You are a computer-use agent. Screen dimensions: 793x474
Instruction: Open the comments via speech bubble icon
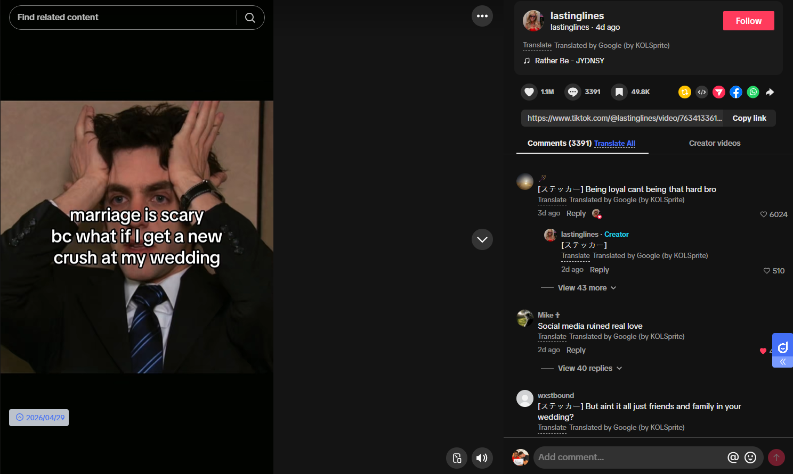click(573, 92)
